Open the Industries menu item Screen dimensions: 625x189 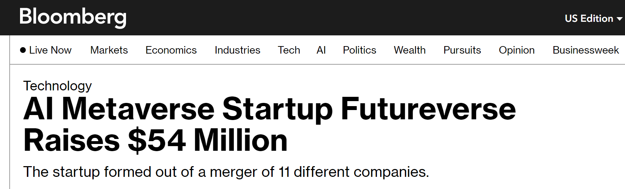pos(237,50)
